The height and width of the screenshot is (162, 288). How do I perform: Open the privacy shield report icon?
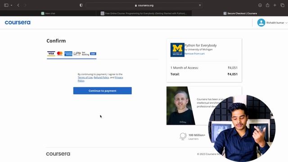[x=81, y=5]
